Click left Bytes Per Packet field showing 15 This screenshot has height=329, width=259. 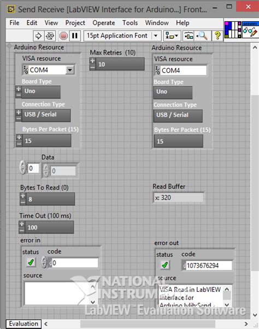click(x=46, y=140)
